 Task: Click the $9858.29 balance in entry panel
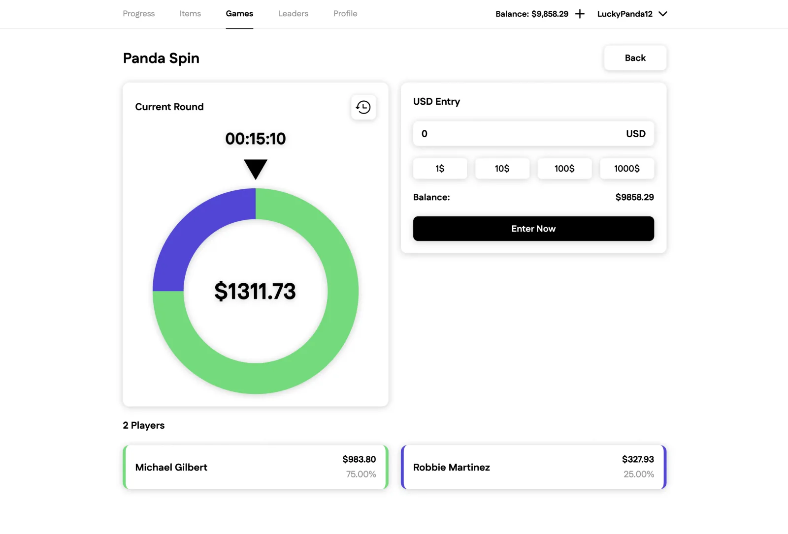(635, 197)
